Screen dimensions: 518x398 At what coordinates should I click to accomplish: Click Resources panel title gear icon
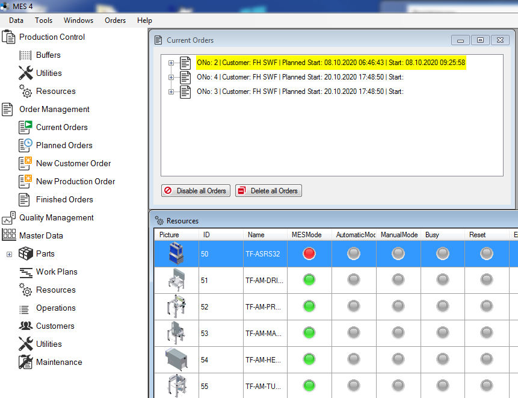[x=159, y=220]
